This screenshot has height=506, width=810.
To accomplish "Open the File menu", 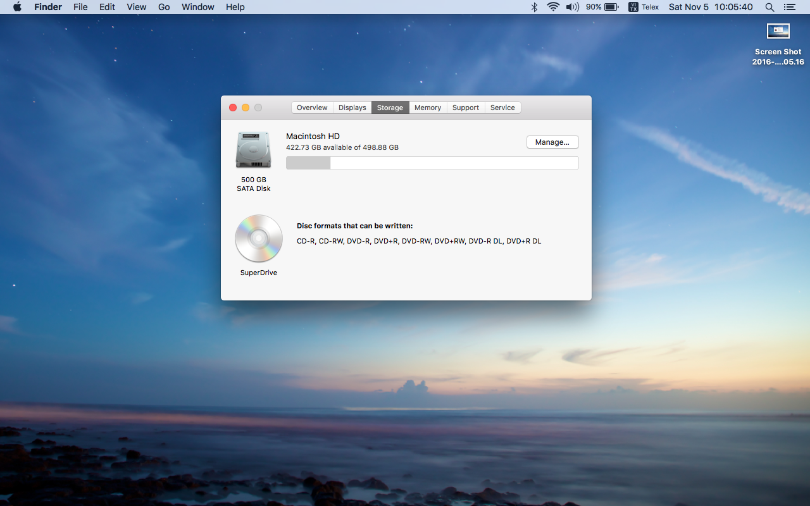I will [x=80, y=7].
